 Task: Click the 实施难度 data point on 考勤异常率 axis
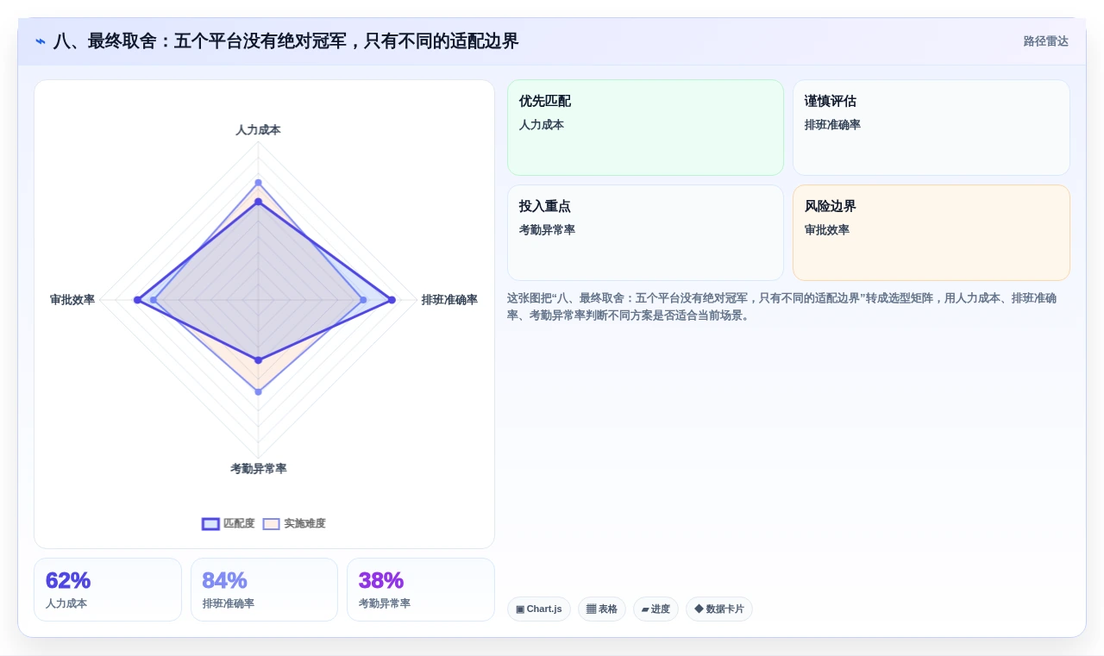pos(258,392)
